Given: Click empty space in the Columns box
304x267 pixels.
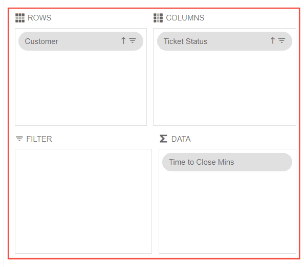Looking at the screenshot, I should [225, 88].
